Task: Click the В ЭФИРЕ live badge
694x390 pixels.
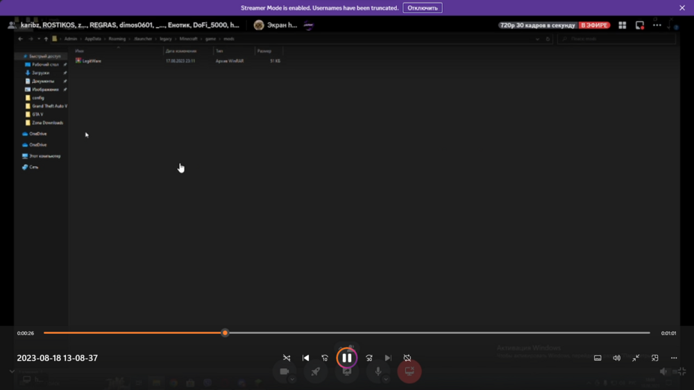Action: pos(595,25)
